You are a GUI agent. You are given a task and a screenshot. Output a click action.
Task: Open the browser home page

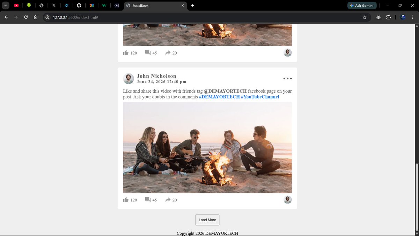point(36,17)
